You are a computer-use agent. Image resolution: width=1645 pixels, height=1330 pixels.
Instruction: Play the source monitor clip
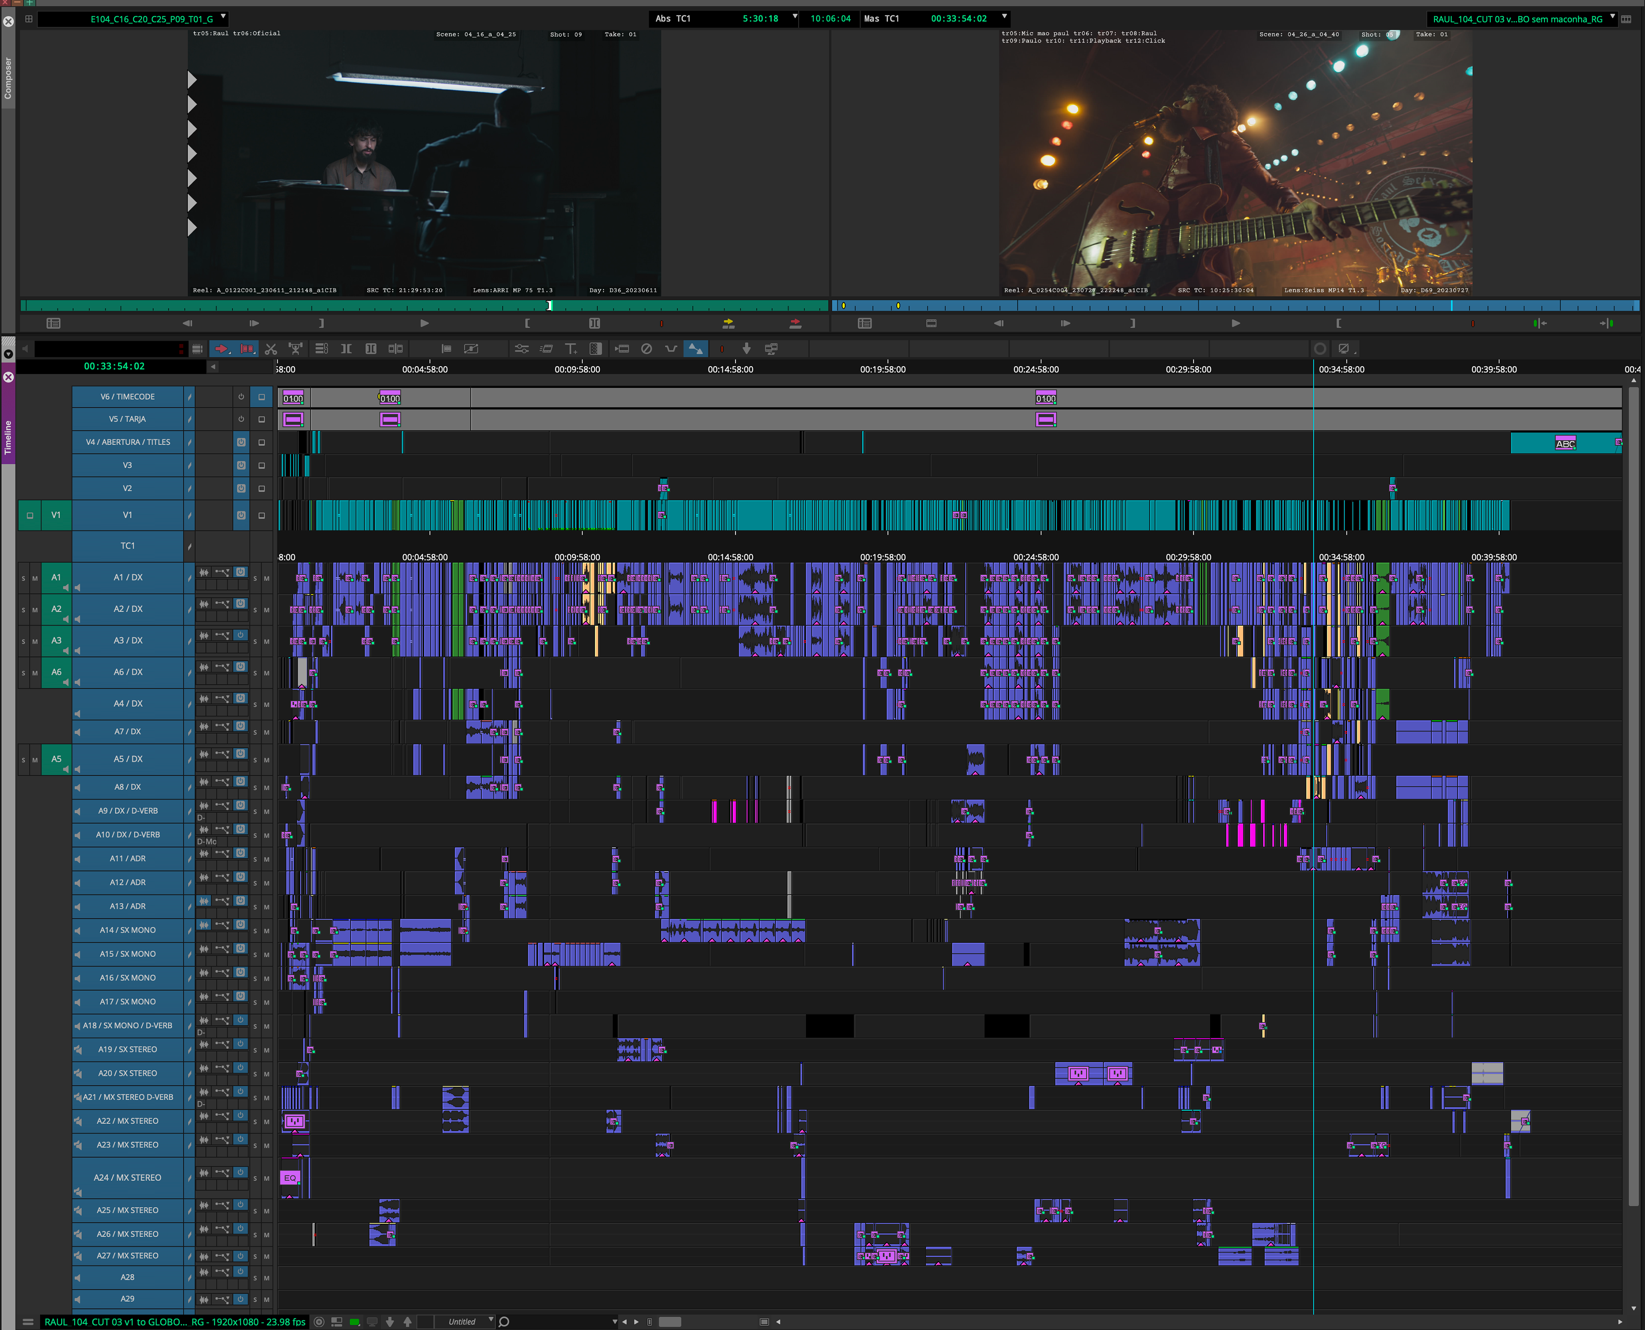(425, 323)
